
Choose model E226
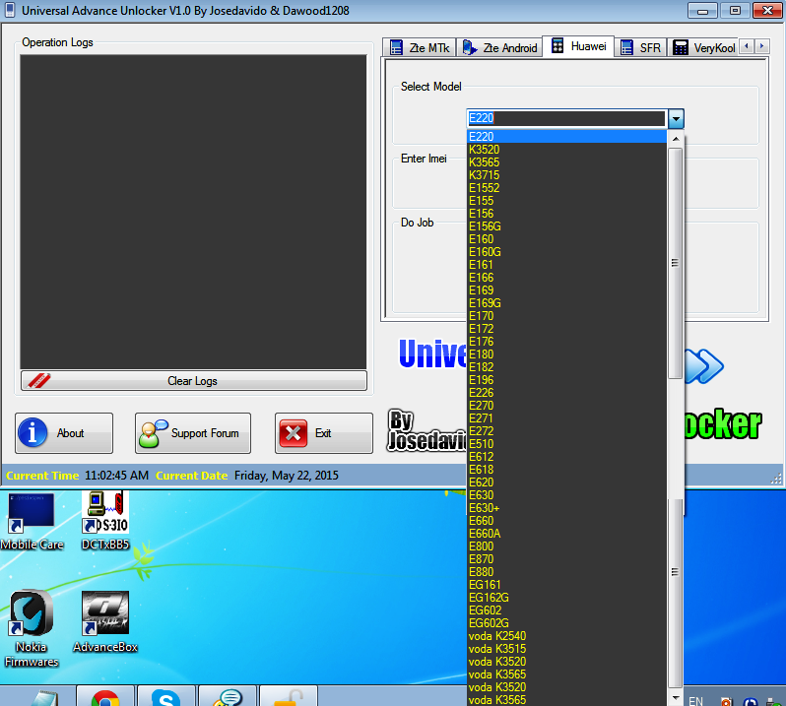pos(566,393)
